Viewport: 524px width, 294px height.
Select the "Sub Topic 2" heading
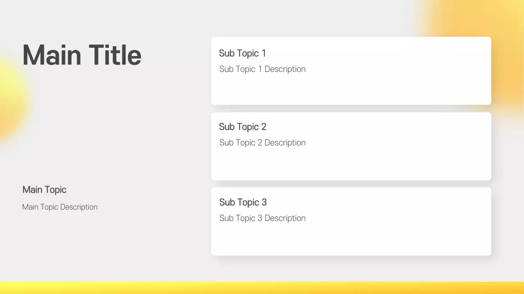point(242,127)
